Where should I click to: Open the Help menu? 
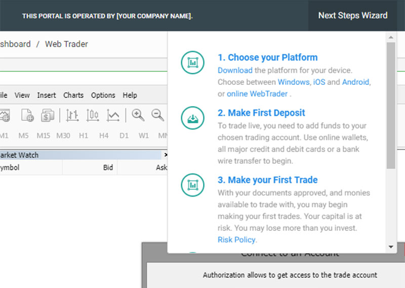tap(130, 95)
